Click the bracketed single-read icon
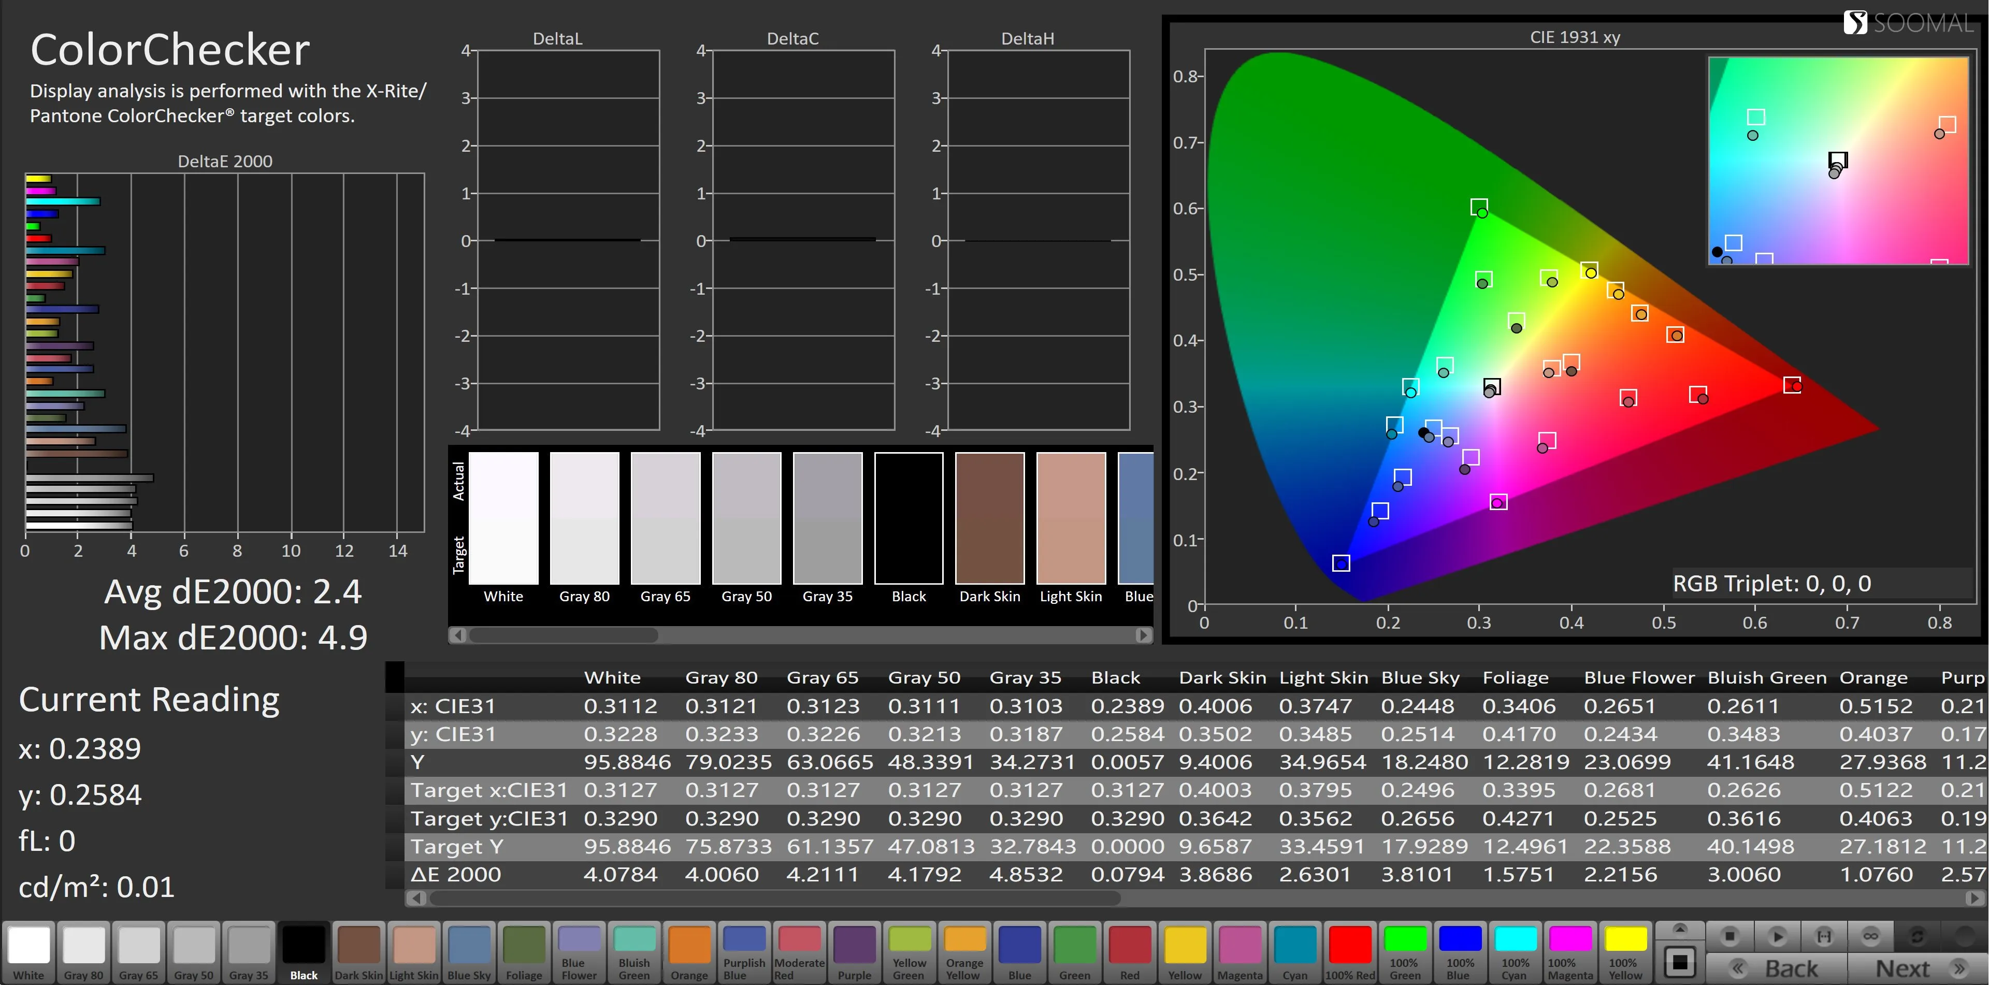The height and width of the screenshot is (985, 1989). click(1824, 936)
